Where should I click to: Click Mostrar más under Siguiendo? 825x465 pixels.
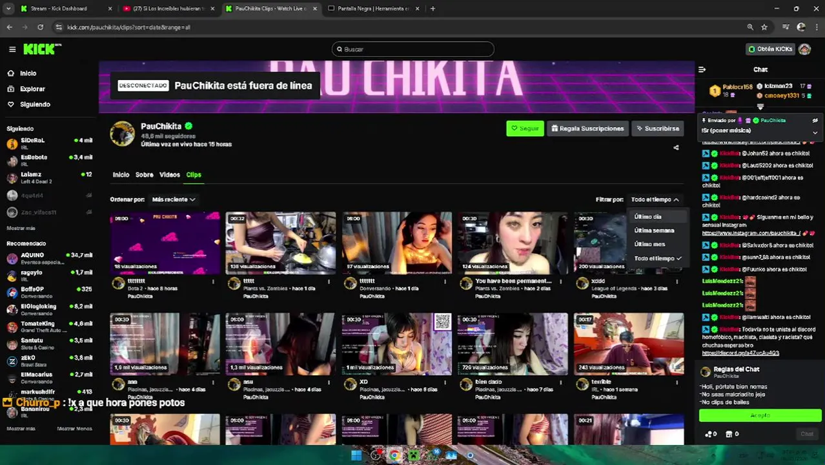click(21, 228)
